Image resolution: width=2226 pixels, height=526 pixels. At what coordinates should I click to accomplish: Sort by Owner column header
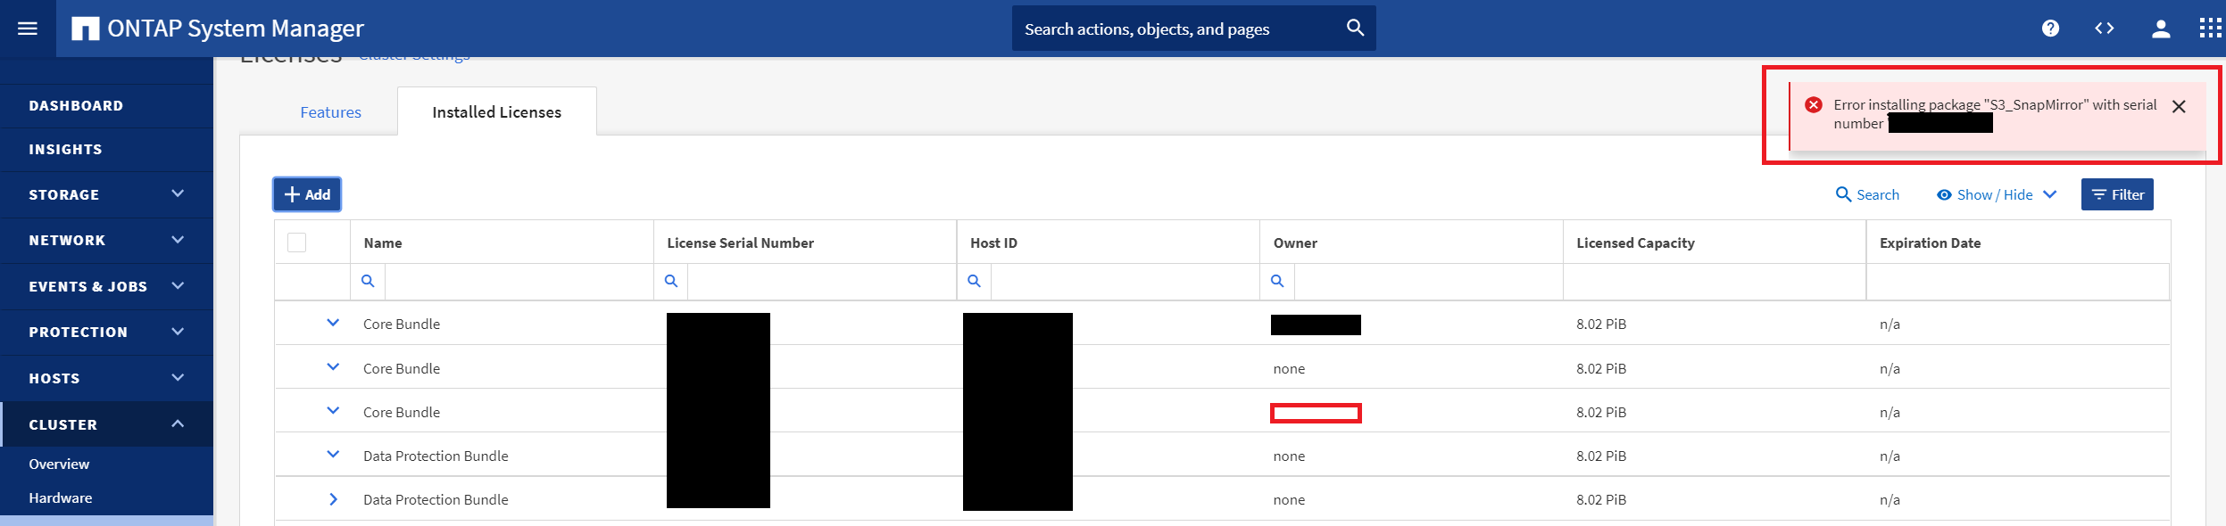click(x=1295, y=242)
